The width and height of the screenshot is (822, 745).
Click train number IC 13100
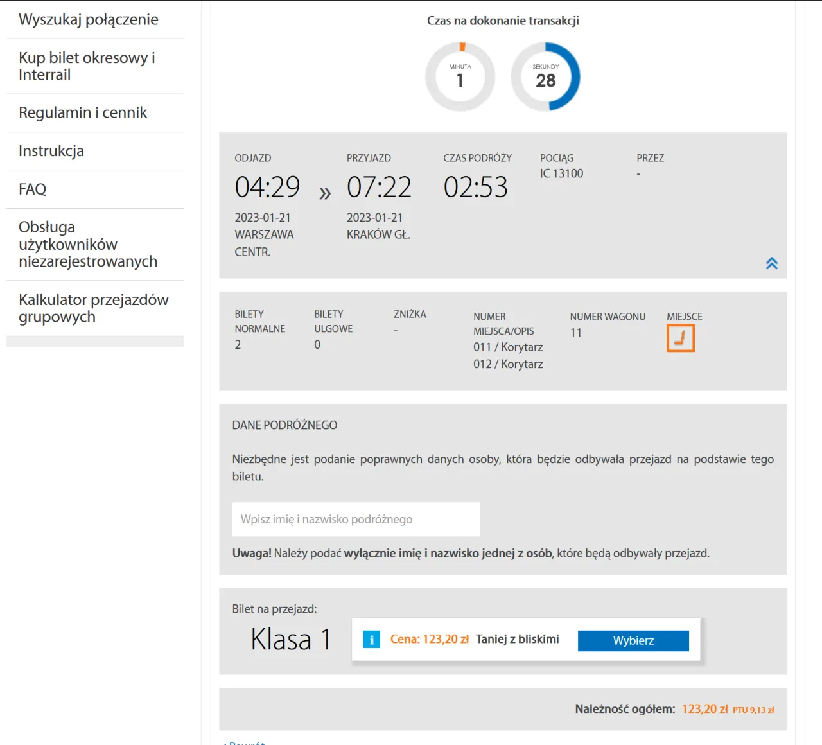[561, 173]
